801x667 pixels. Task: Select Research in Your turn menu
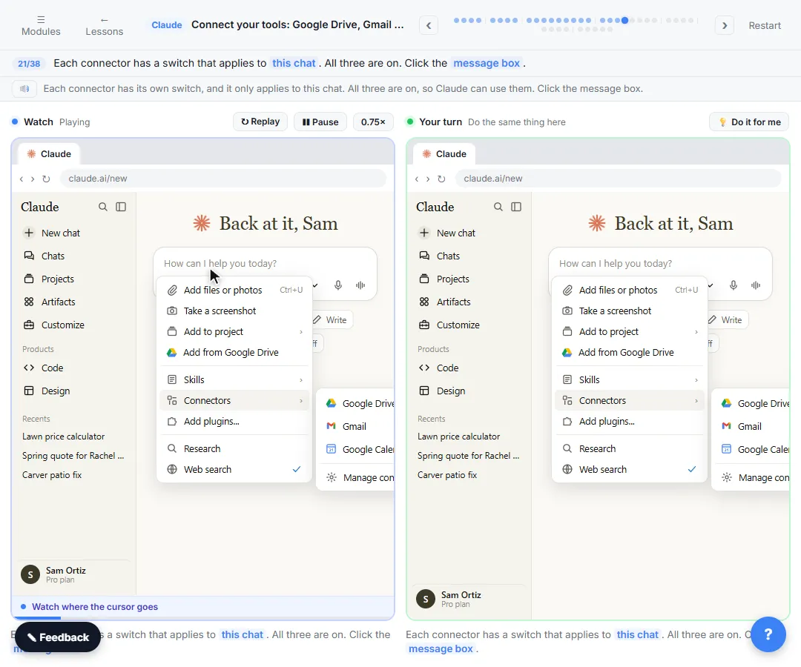pyautogui.click(x=630, y=448)
